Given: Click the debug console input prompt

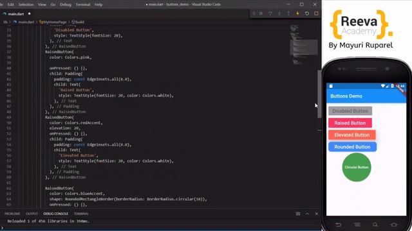Looking at the screenshot, I should (x=160, y=228).
